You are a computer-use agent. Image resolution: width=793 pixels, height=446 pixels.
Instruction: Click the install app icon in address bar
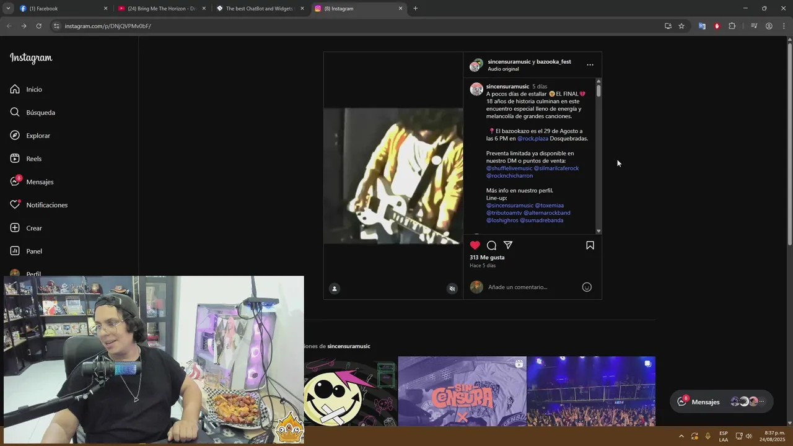pos(668,26)
